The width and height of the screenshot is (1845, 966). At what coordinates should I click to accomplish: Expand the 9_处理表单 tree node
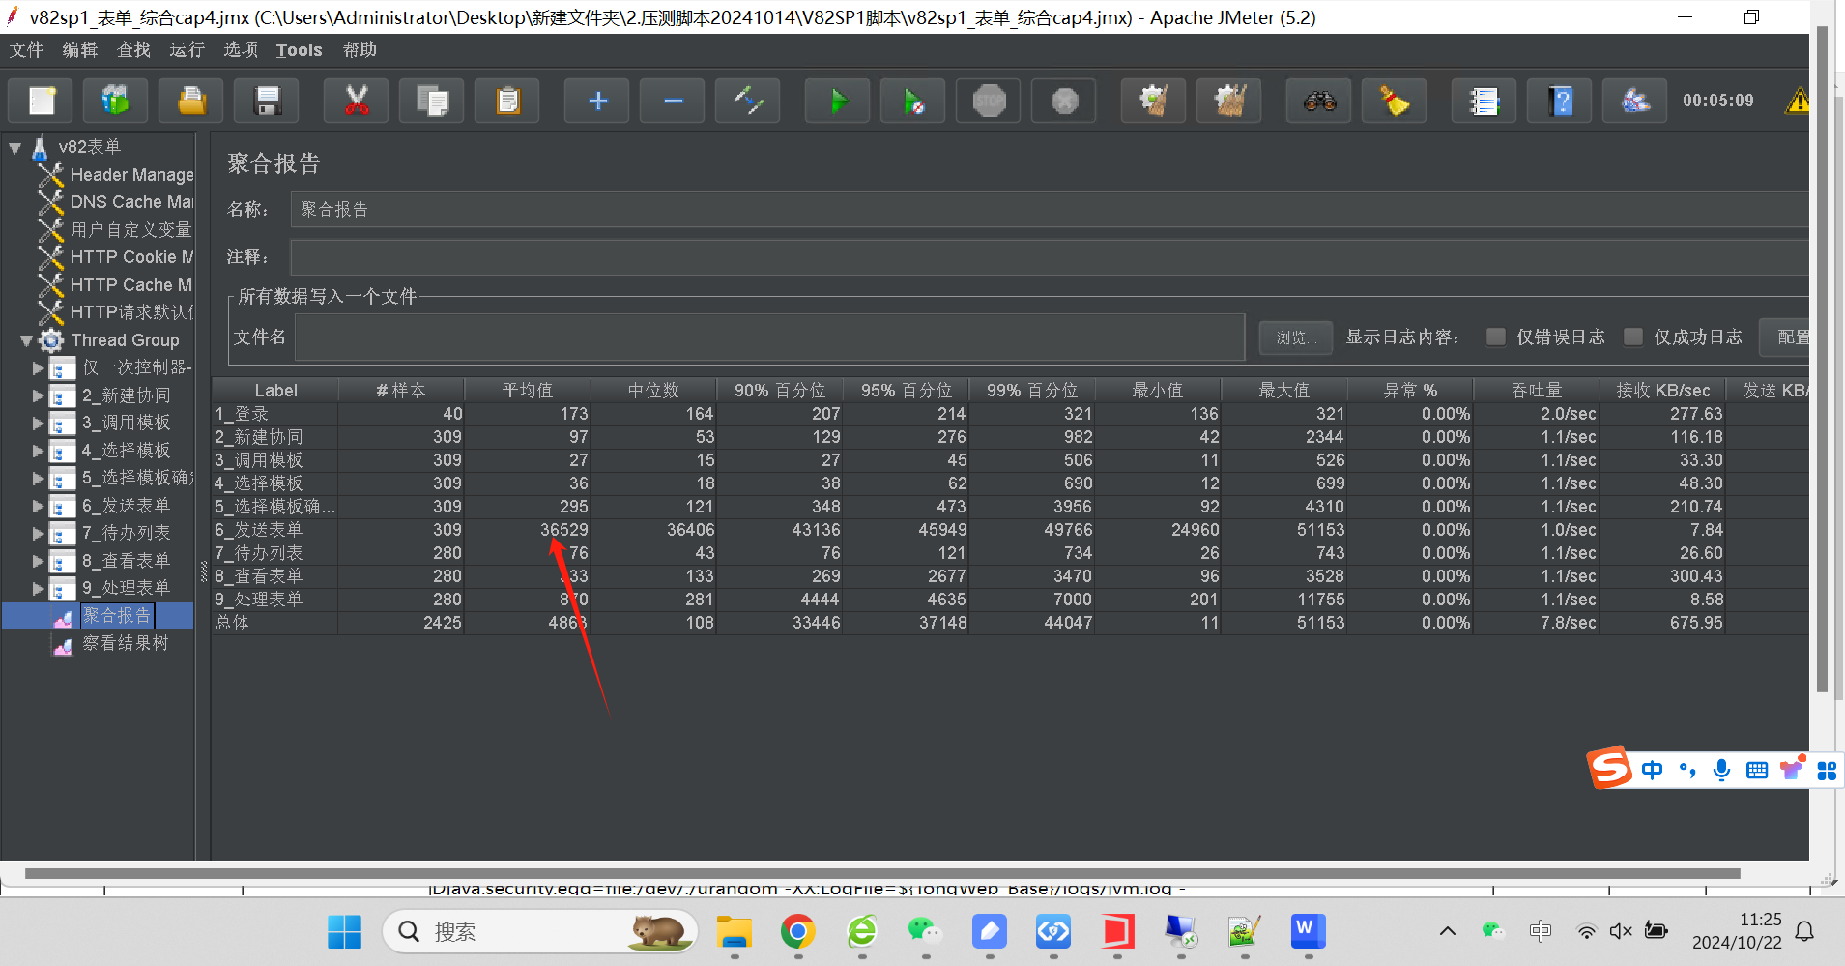[x=39, y=588]
